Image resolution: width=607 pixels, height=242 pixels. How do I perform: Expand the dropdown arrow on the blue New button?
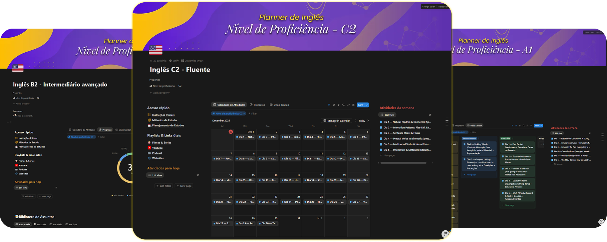367,105
